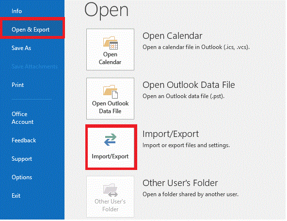Open the Support page
287x221 pixels.
22,159
